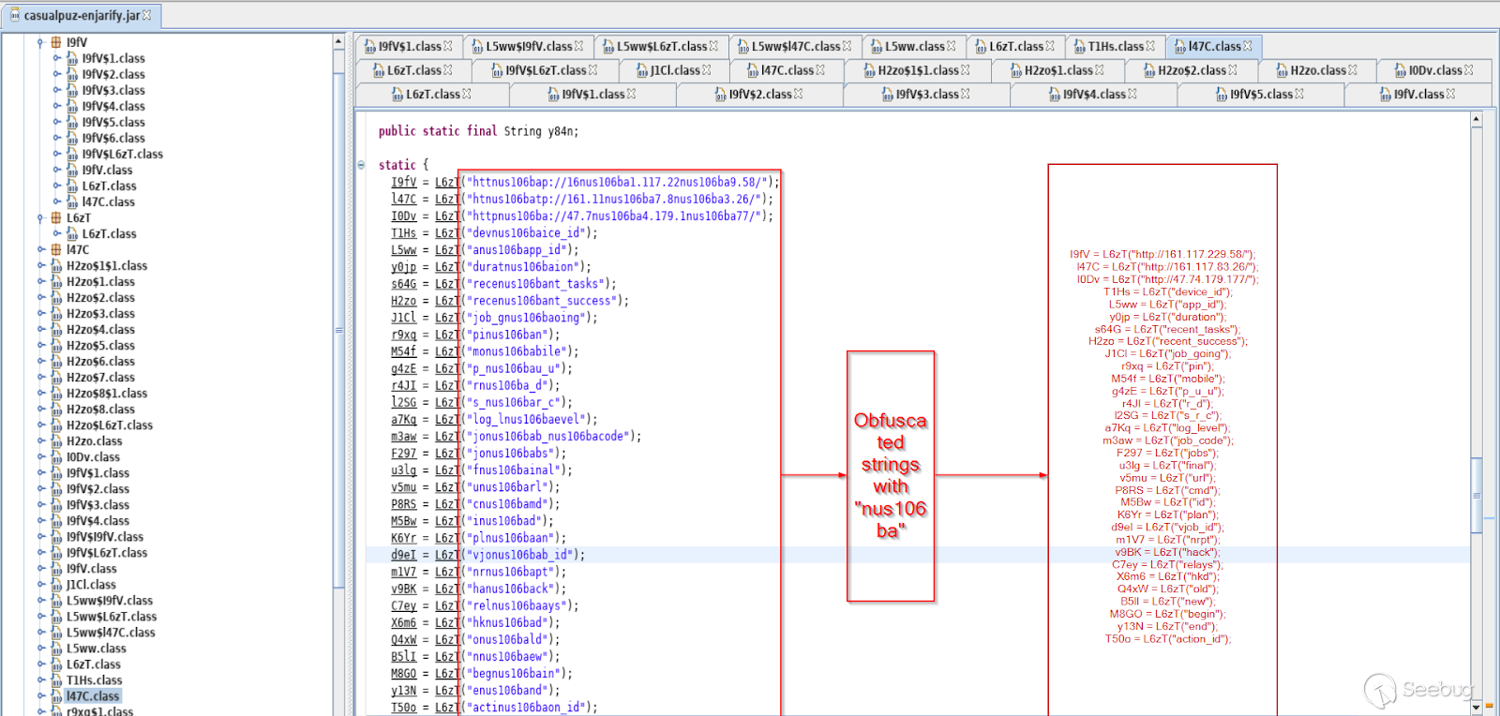
Task: Close the casualpuz-enjarify.jar file tab
Action: click(x=147, y=15)
